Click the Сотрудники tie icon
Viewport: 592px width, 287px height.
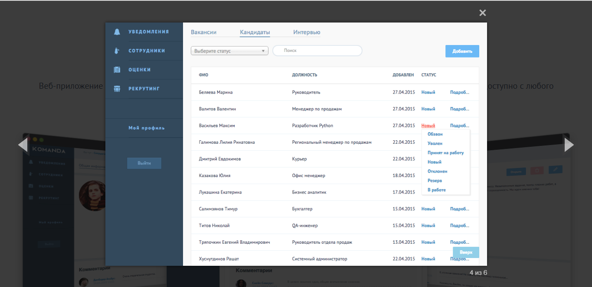(117, 51)
